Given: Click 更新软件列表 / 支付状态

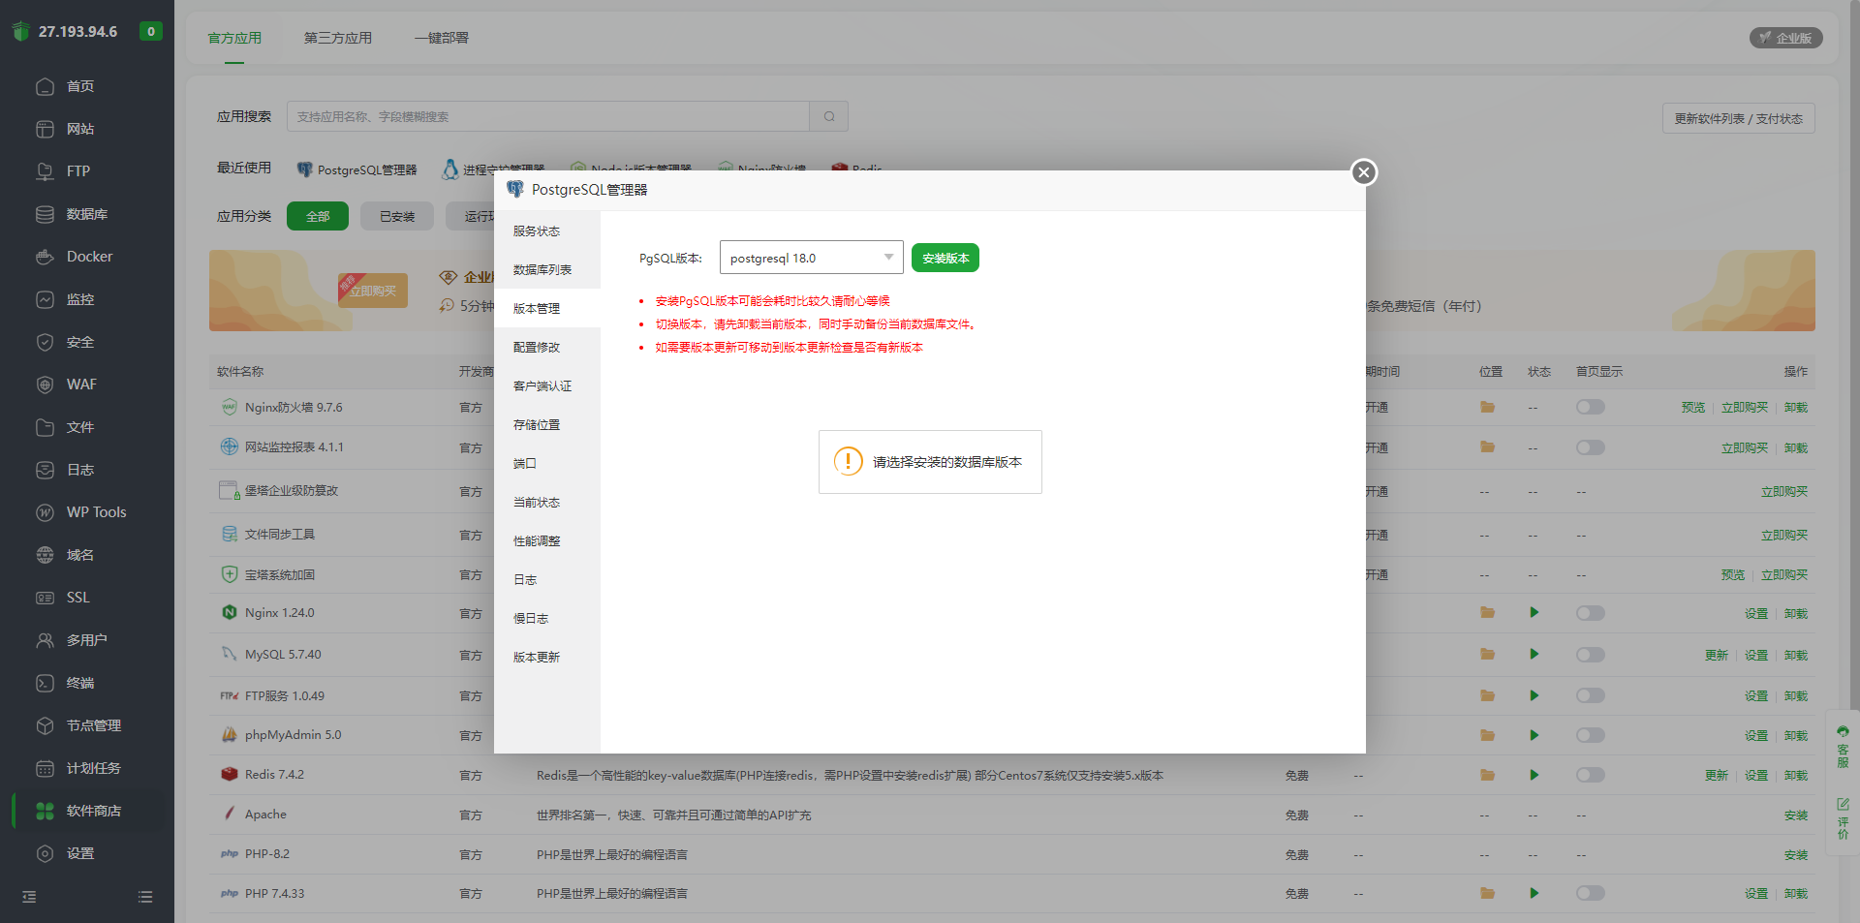Looking at the screenshot, I should 1738,117.
